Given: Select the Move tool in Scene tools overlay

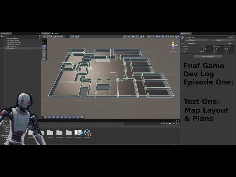Looking at the screenshot, I should pos(44,48).
